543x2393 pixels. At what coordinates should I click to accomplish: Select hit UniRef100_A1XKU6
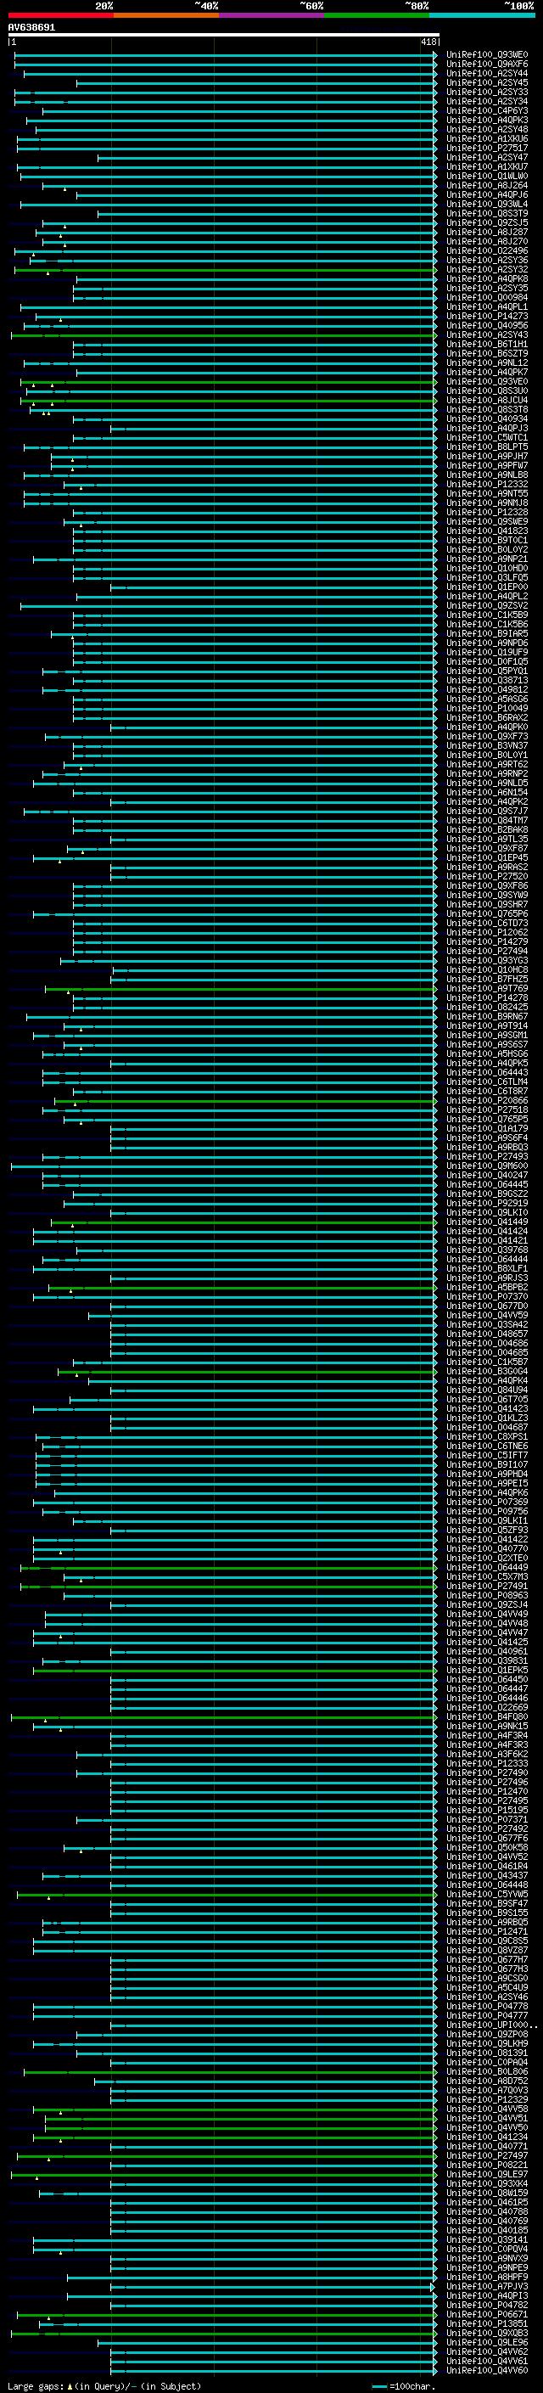click(487, 138)
